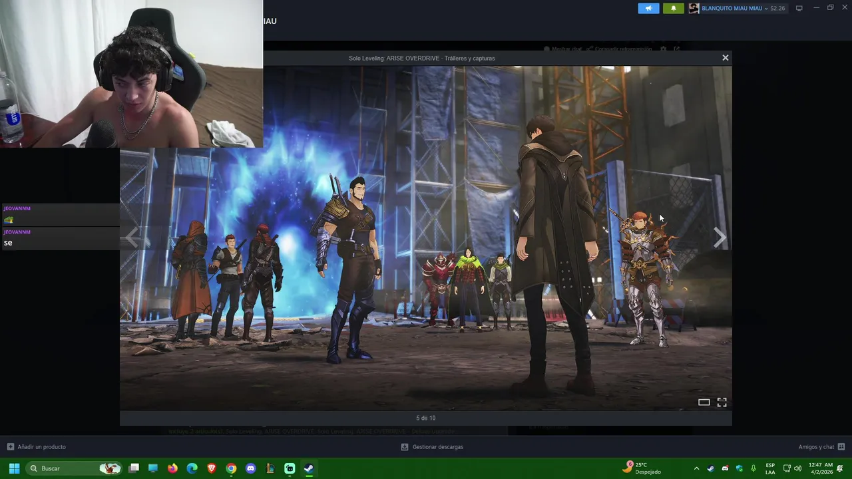Advance to the next screenshot arrow
The width and height of the screenshot is (852, 479).
[720, 237]
